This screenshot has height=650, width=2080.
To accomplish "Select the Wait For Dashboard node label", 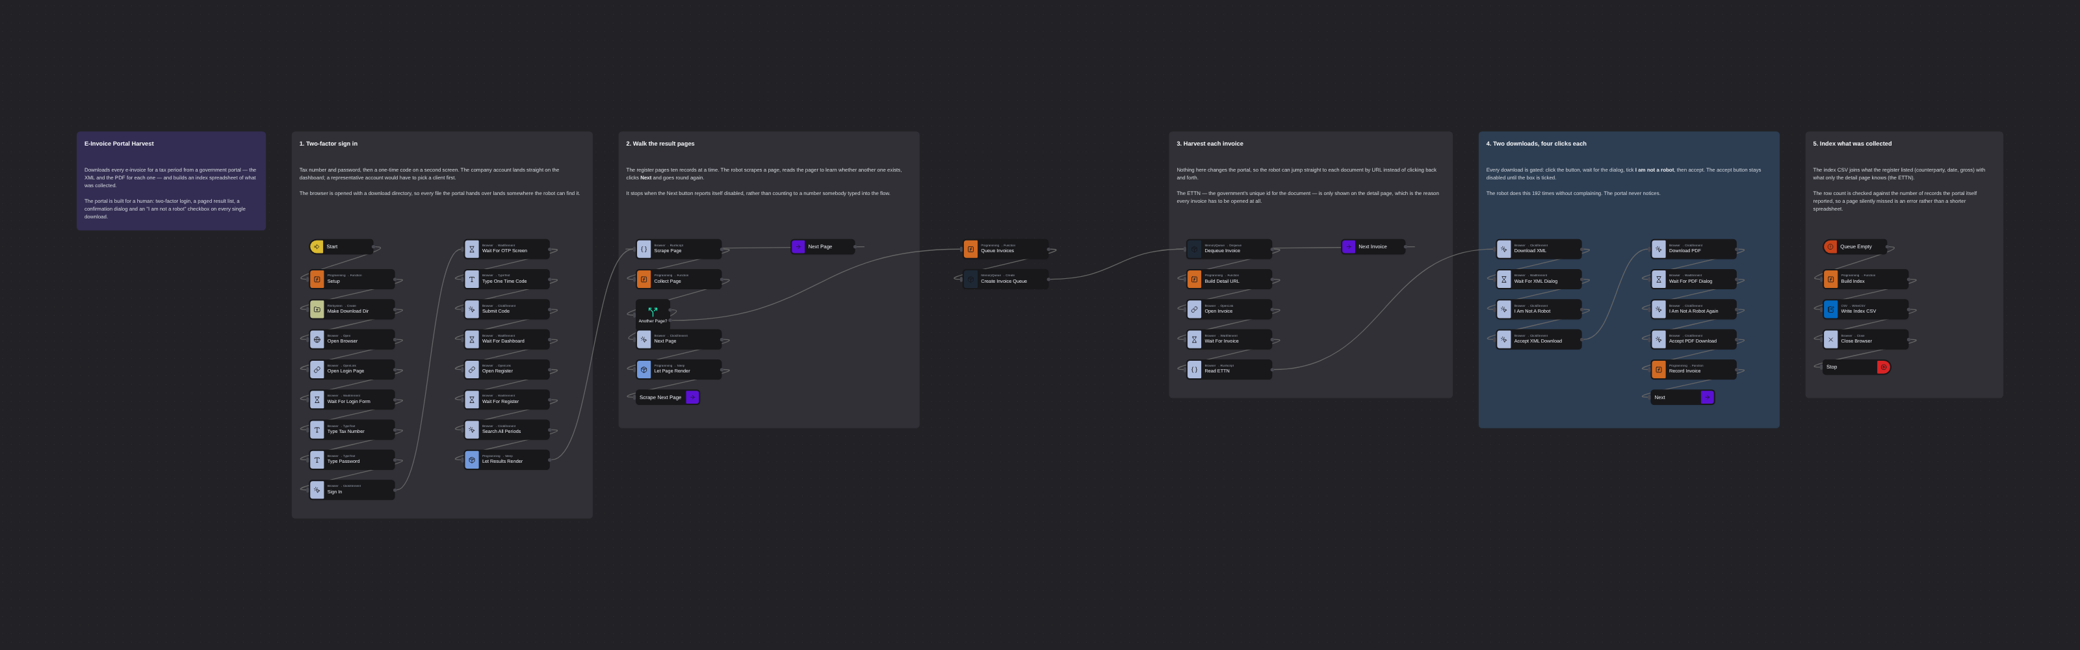I will [503, 341].
